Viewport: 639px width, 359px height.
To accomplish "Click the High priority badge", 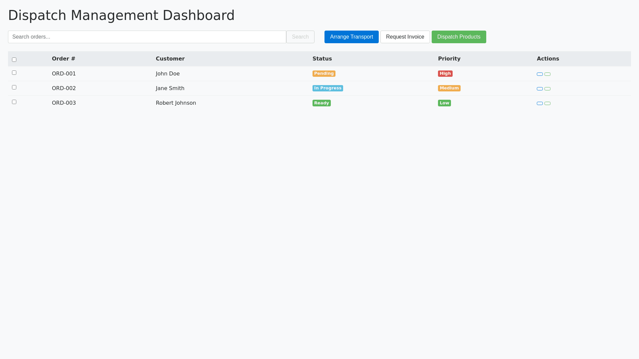I will coord(445,73).
